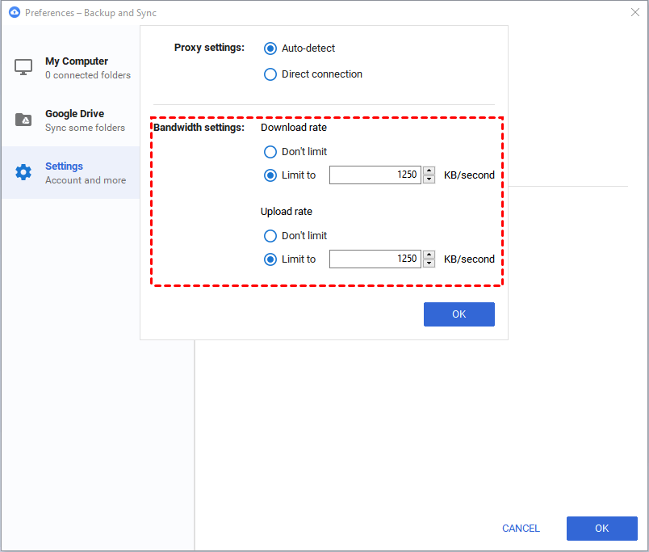Select Auto-detect proxy setting
The image size is (649, 552).
270,48
